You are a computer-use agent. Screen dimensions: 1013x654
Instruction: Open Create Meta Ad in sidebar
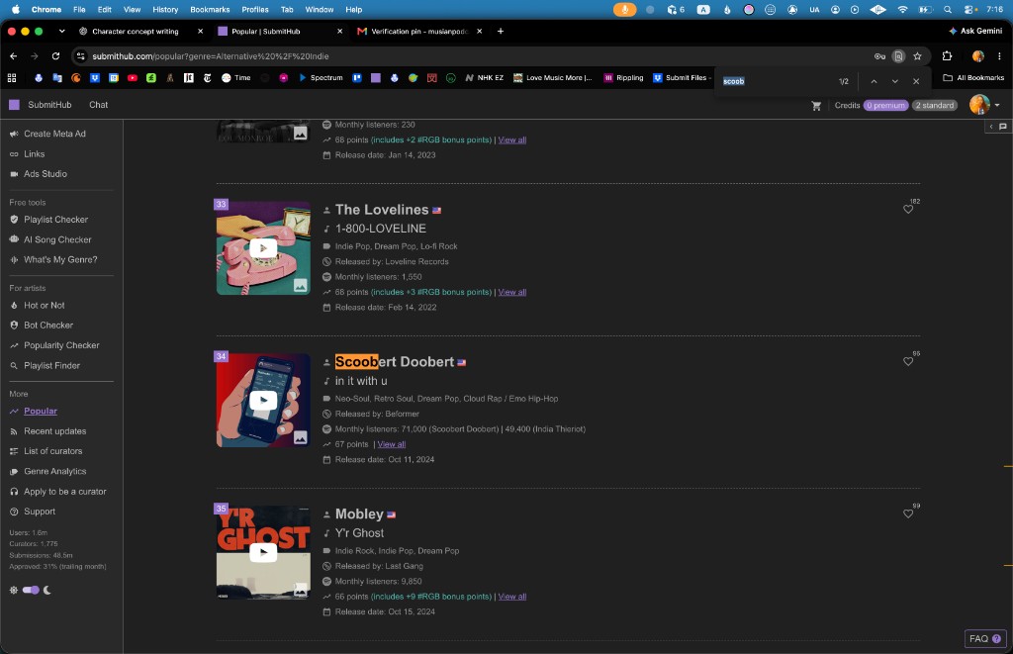click(54, 134)
